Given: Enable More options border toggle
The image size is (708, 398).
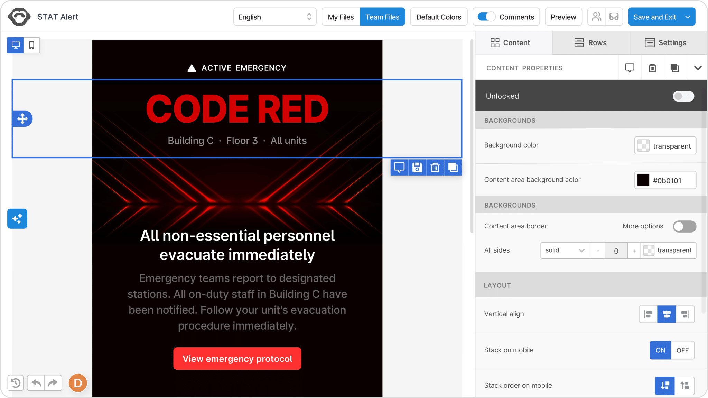Looking at the screenshot, I should [x=684, y=226].
